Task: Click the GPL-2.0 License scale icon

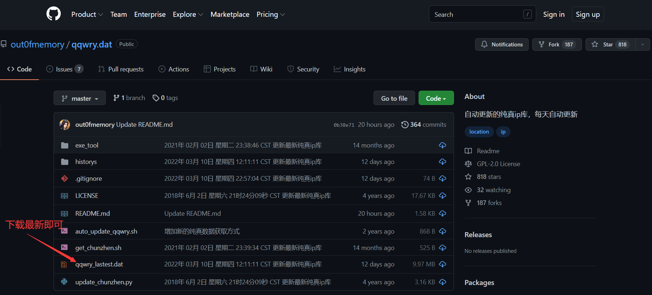Action: pyautogui.click(x=468, y=164)
